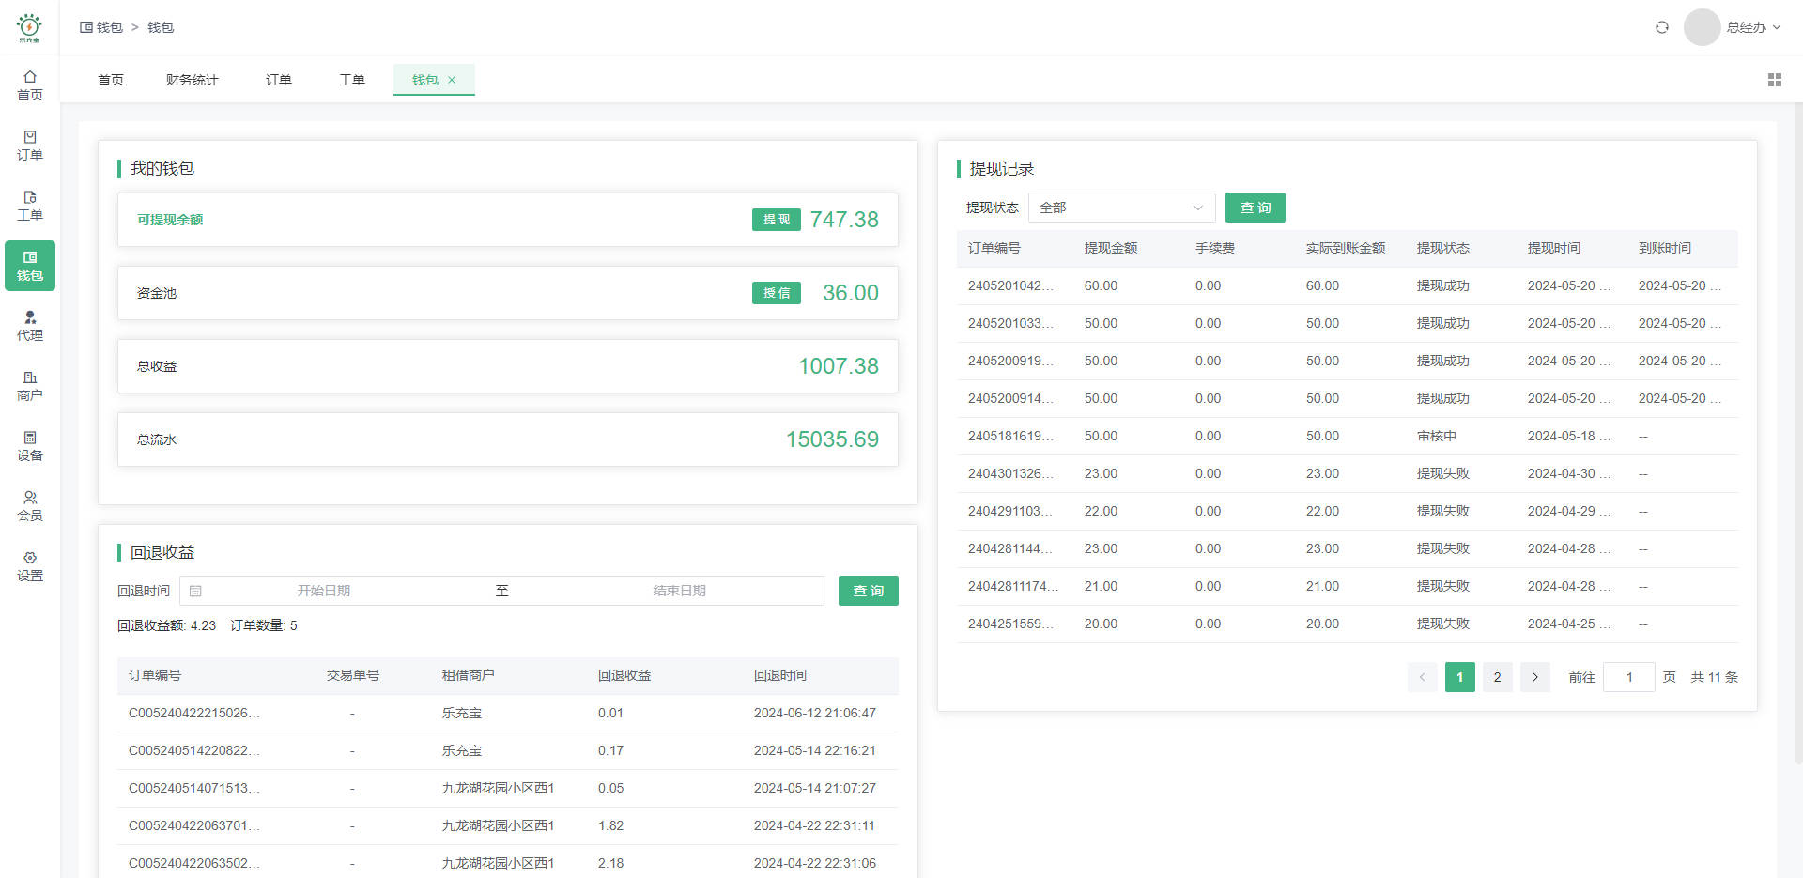The width and height of the screenshot is (1803, 878).
Task: Click the 60.00 提现金额 cell
Action: click(1101, 285)
